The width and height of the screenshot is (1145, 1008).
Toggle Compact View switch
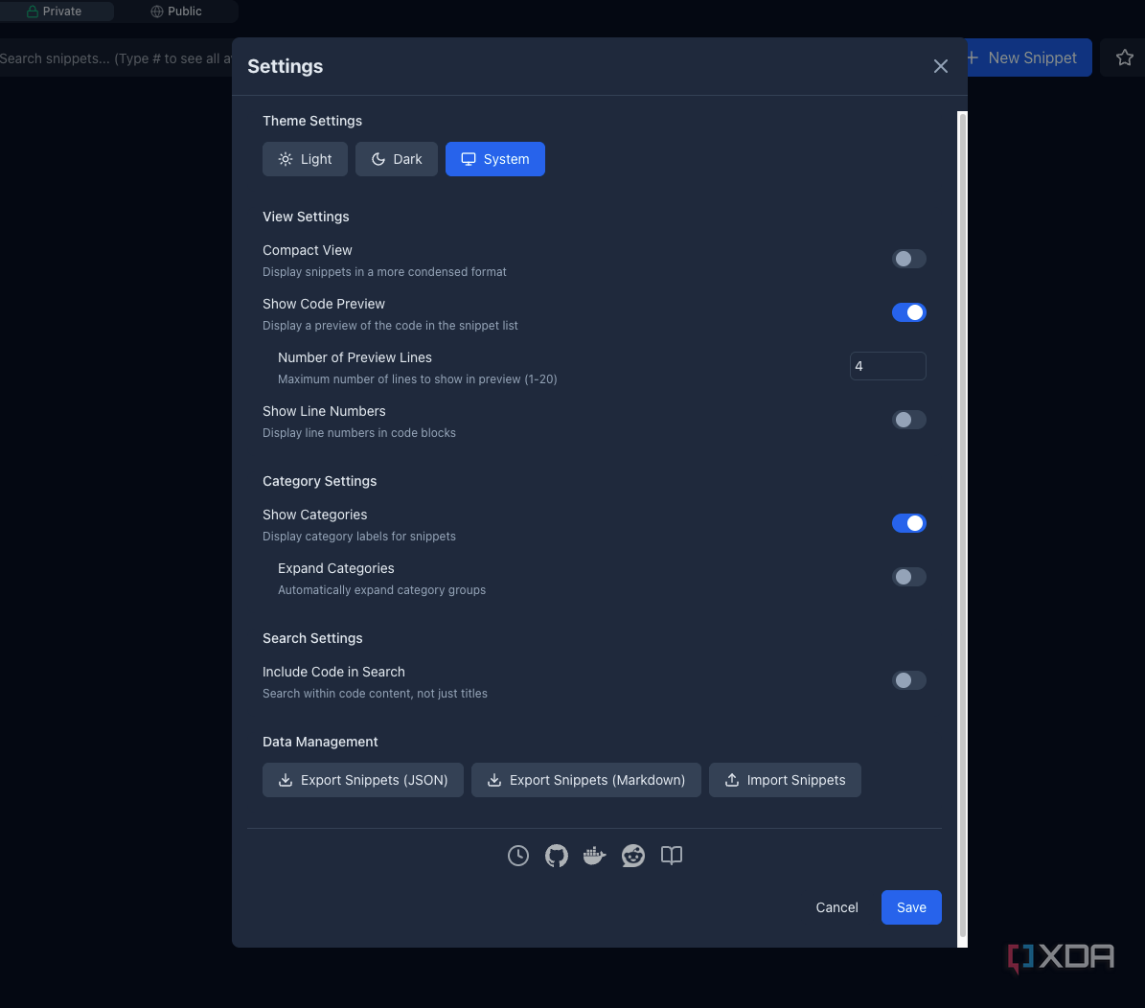point(908,259)
